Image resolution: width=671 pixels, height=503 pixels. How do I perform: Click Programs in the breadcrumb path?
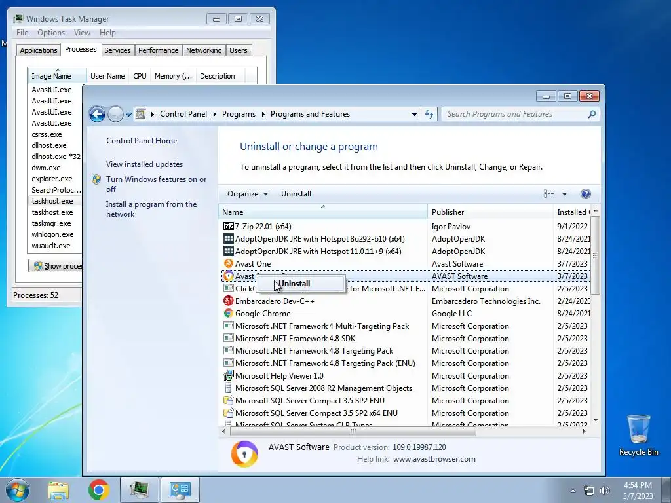tap(239, 114)
